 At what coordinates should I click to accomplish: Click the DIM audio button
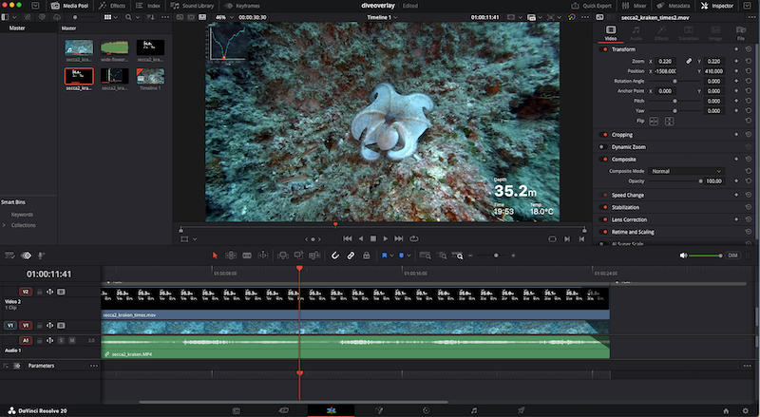(732, 256)
